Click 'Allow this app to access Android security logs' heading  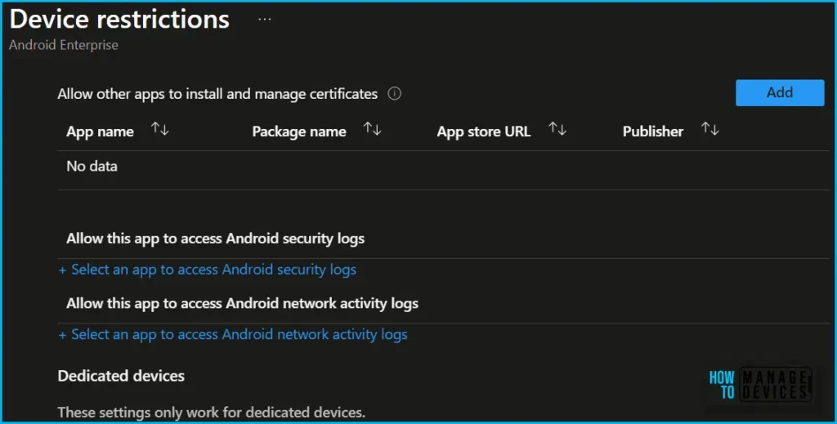pos(216,239)
